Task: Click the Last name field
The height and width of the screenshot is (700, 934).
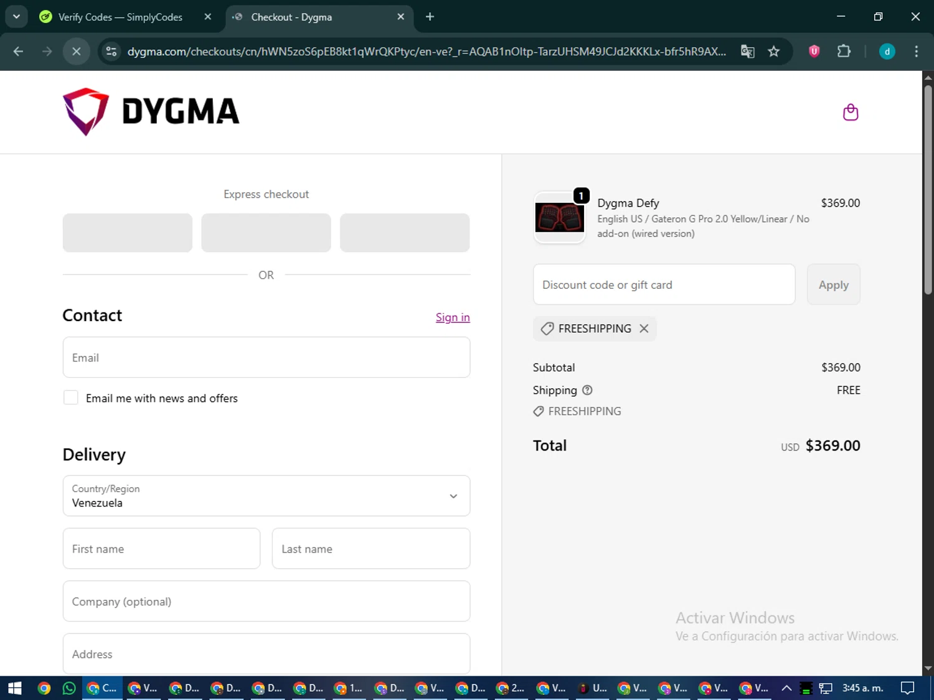Action: (371, 548)
